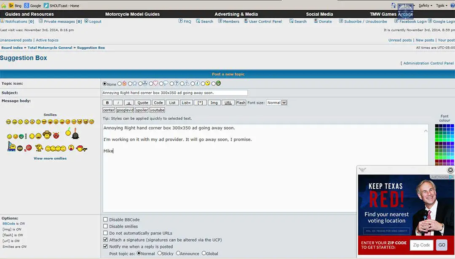Select the question mark topic icon radio button
The width and height of the screenshot is (455, 259).
click(x=172, y=84)
